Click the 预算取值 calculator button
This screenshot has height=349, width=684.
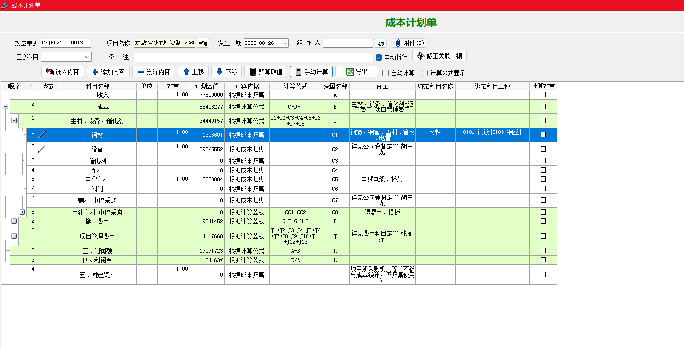click(266, 72)
